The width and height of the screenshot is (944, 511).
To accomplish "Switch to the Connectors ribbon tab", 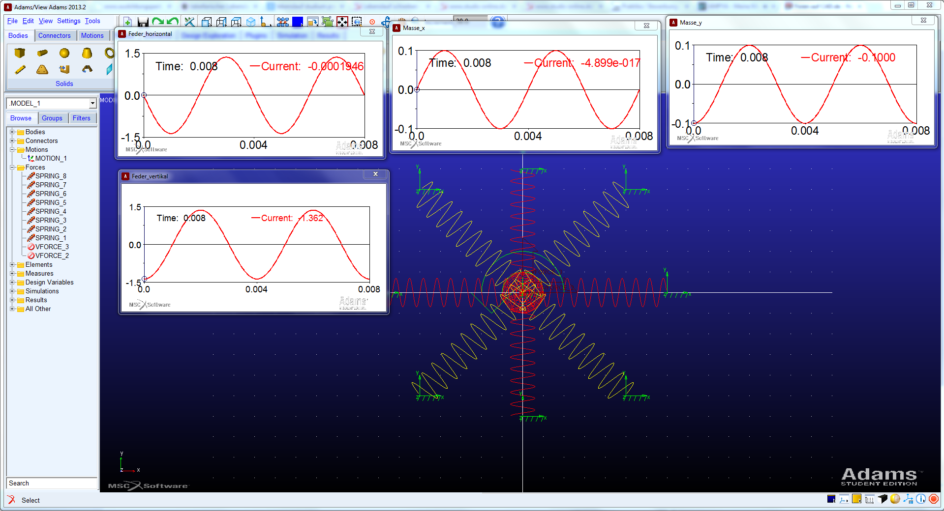I will click(x=55, y=35).
